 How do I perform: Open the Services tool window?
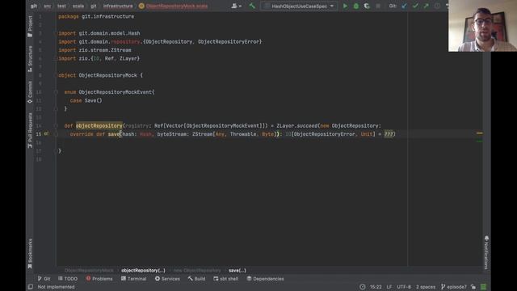167,279
